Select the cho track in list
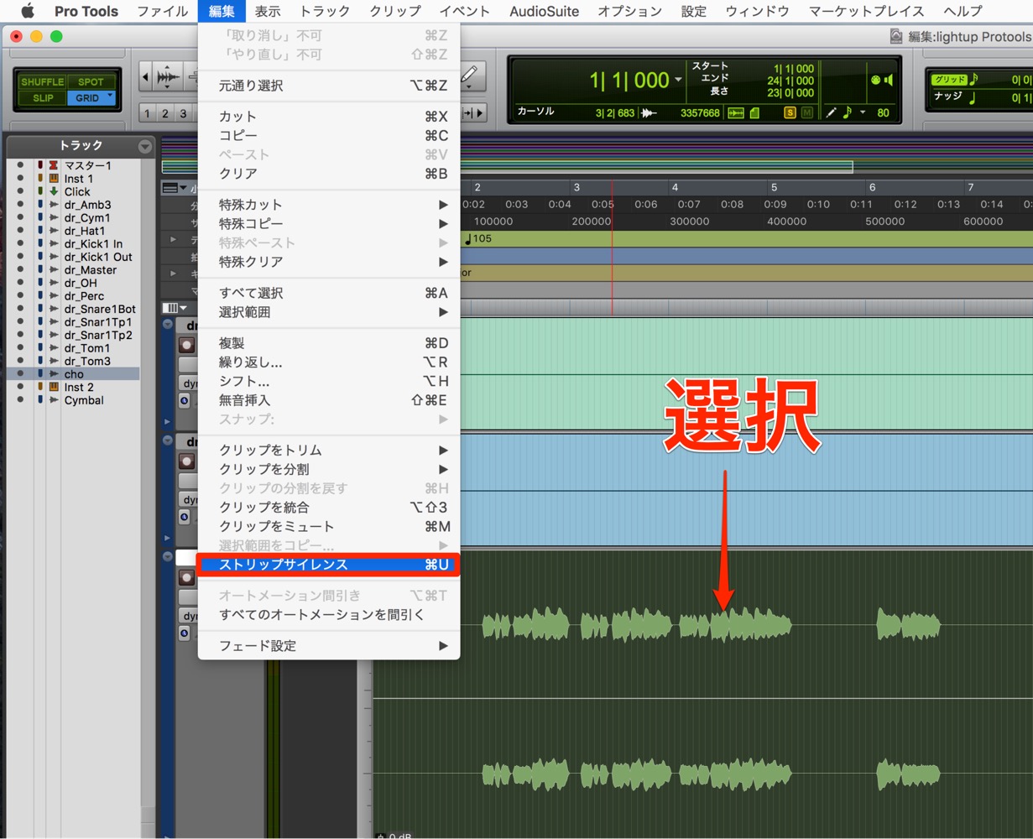 [74, 374]
